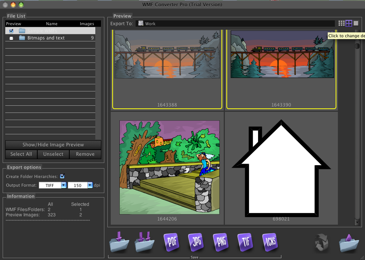365x260 pixels.
Task: Switch to single large image view
Action: click(x=356, y=23)
